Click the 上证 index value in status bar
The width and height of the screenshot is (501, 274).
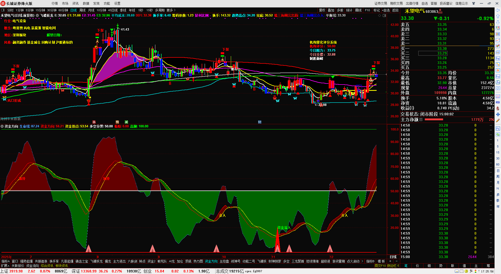16,271
